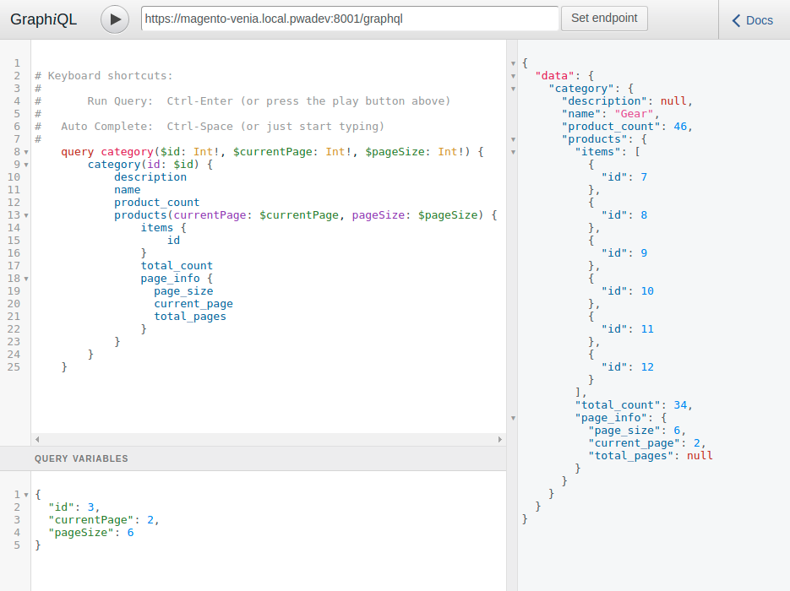This screenshot has height=591, width=790.
Task: Click the "total_pages": null result line
Action: (651, 456)
